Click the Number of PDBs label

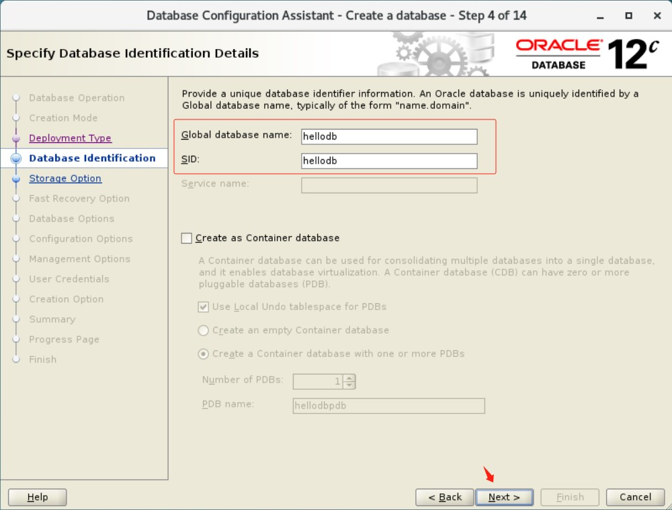click(243, 380)
